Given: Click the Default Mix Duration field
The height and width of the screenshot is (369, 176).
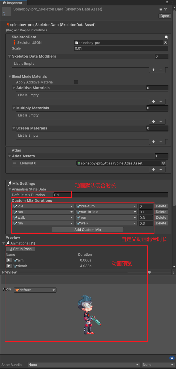Looking at the screenshot, I should click(x=111, y=195).
